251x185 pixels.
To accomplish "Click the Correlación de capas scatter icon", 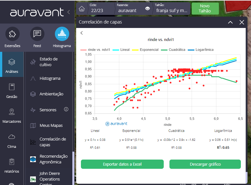I will [33, 142].
